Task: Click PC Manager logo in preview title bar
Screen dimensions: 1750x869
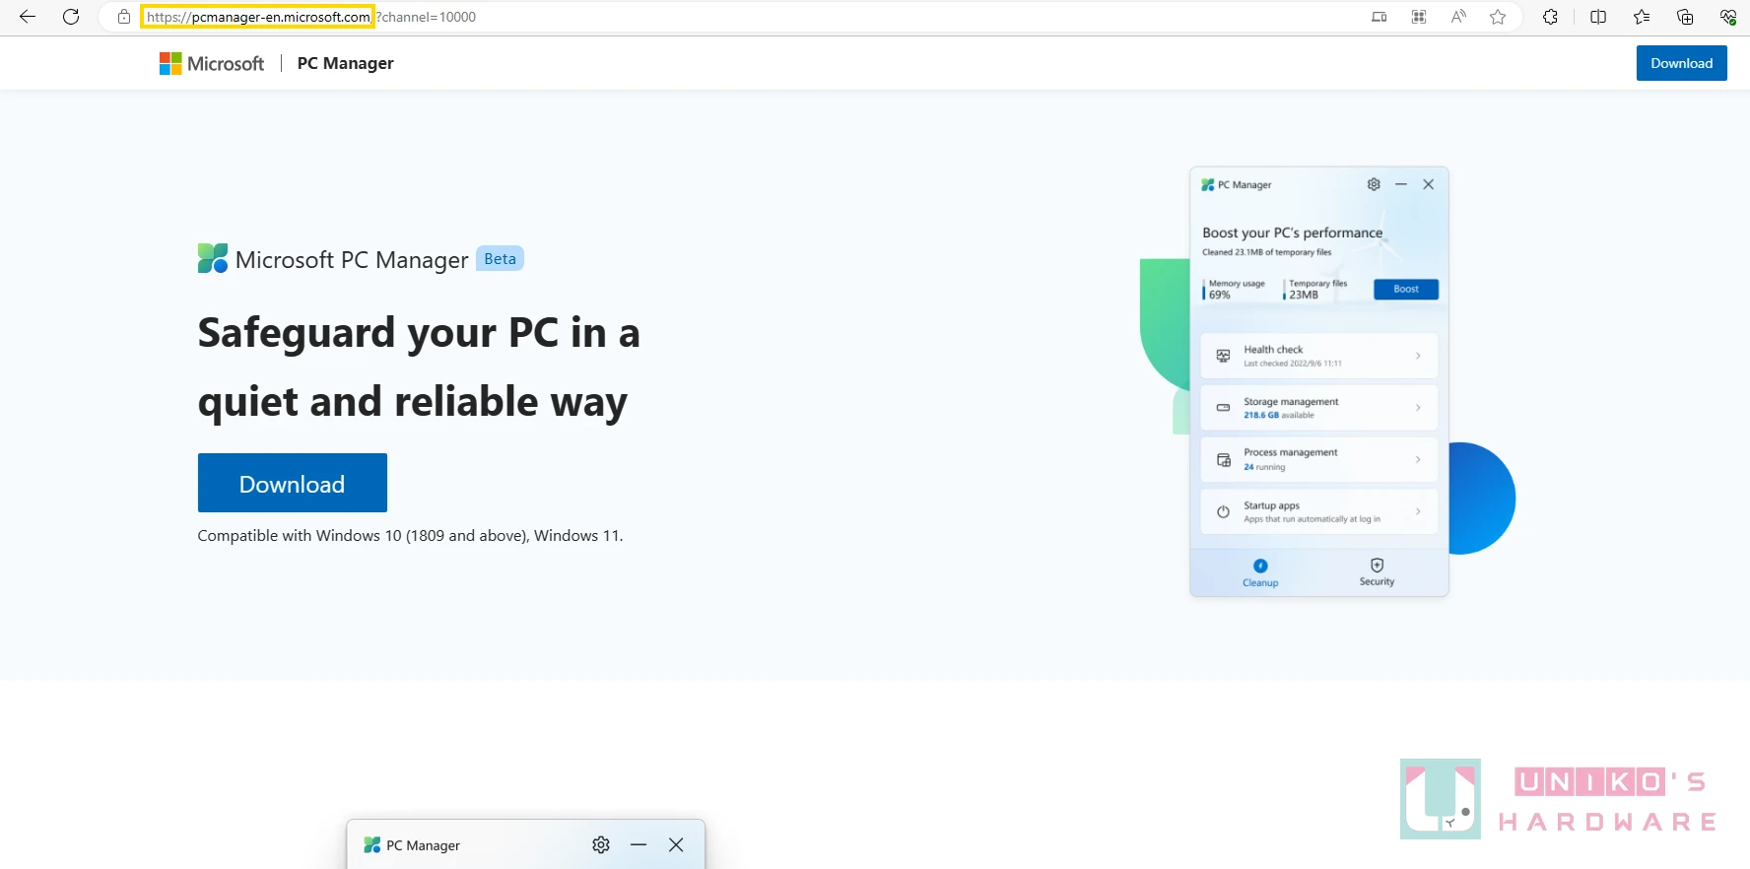Action: (x=1207, y=184)
